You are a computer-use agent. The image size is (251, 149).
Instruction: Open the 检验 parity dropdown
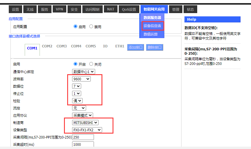click(77, 101)
